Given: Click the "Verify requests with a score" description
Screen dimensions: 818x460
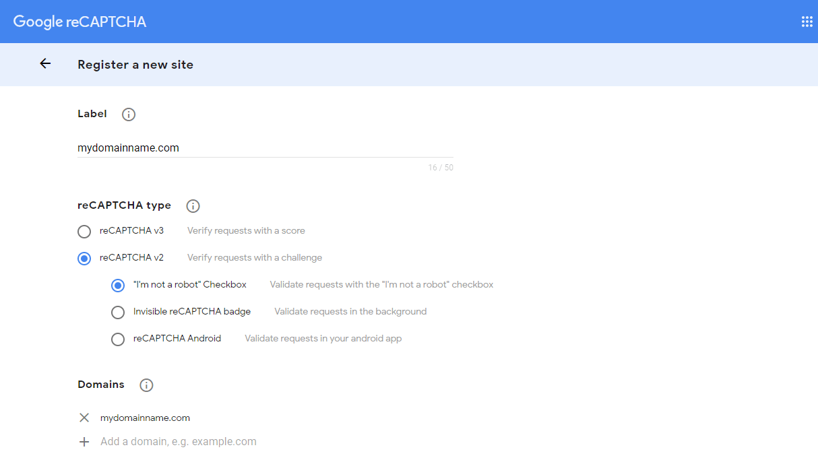Looking at the screenshot, I should point(246,230).
